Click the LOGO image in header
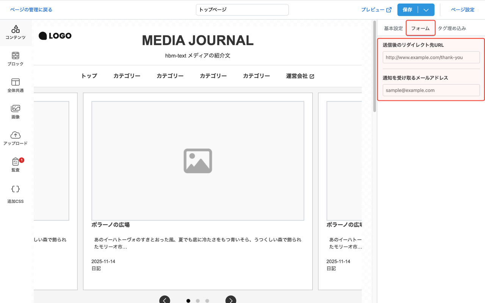Screen dimensions: 485x303 (x=55, y=36)
